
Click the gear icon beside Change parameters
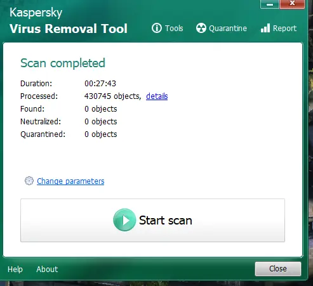coord(29,181)
